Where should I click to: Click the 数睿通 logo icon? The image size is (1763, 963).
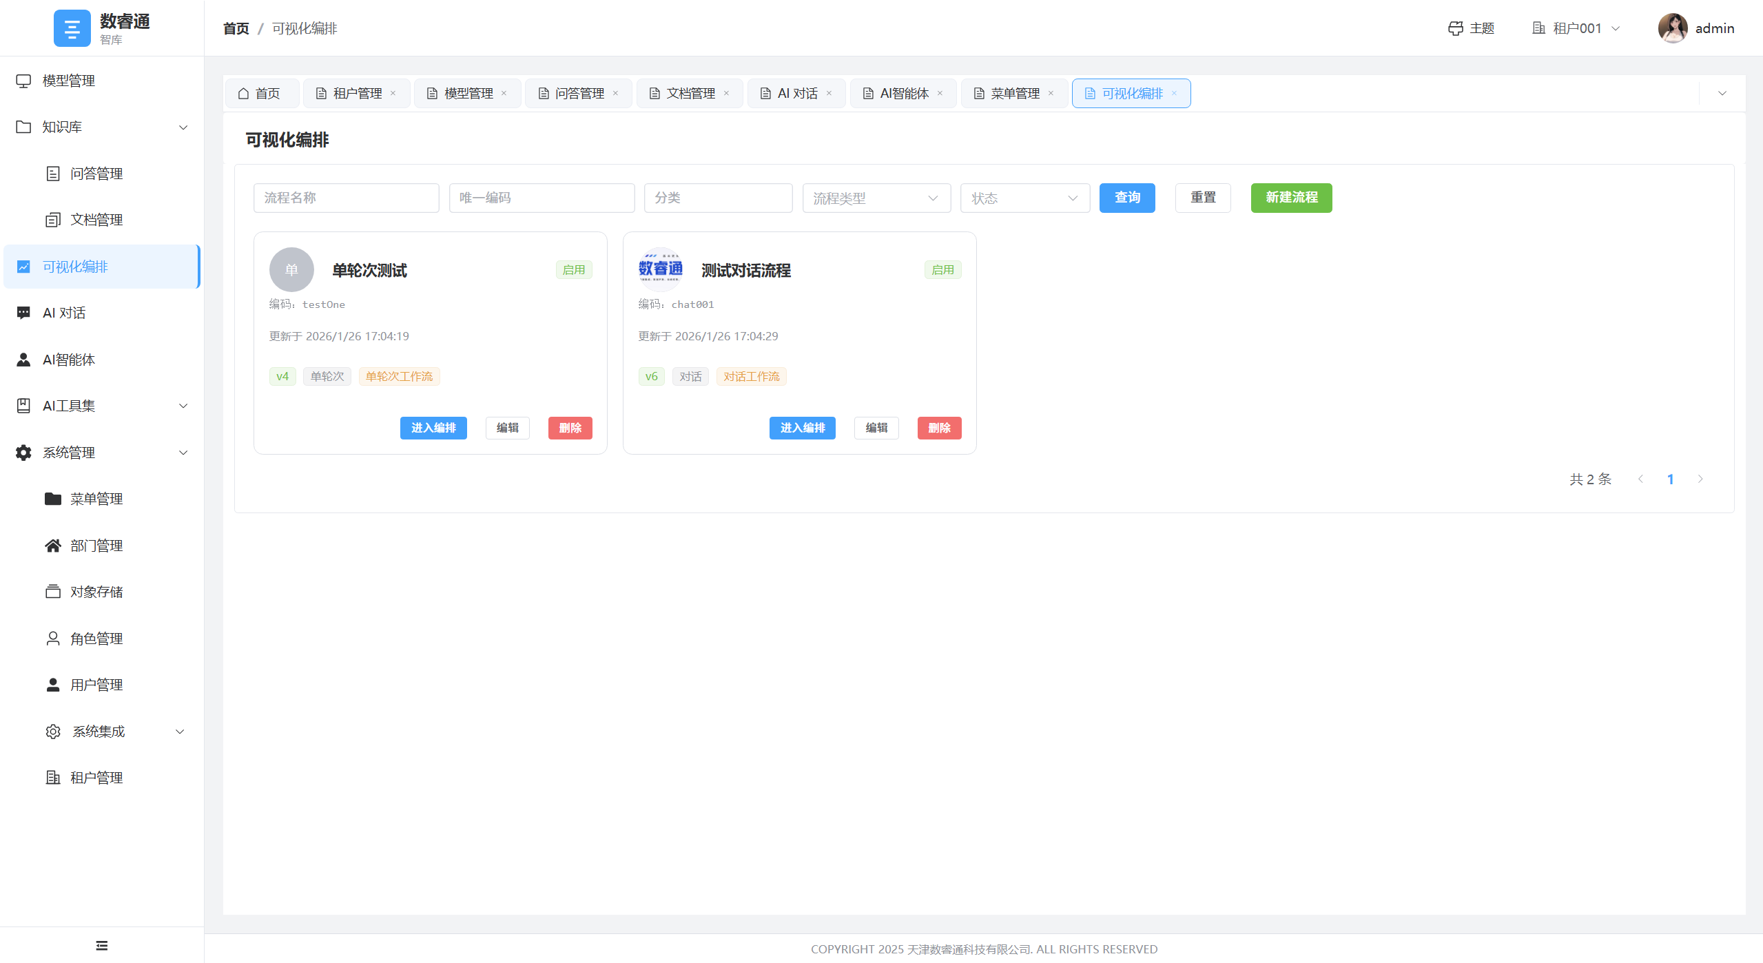point(72,28)
